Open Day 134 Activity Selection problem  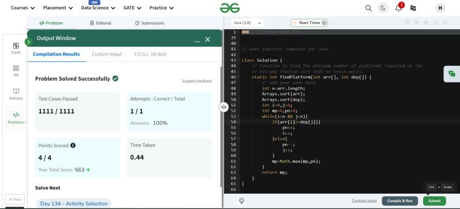pyautogui.click(x=74, y=203)
